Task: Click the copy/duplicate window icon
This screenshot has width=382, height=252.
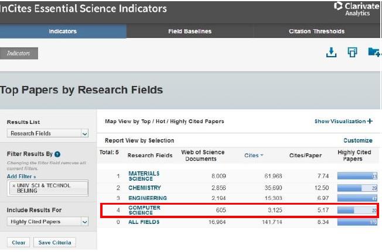Action: pos(352,53)
